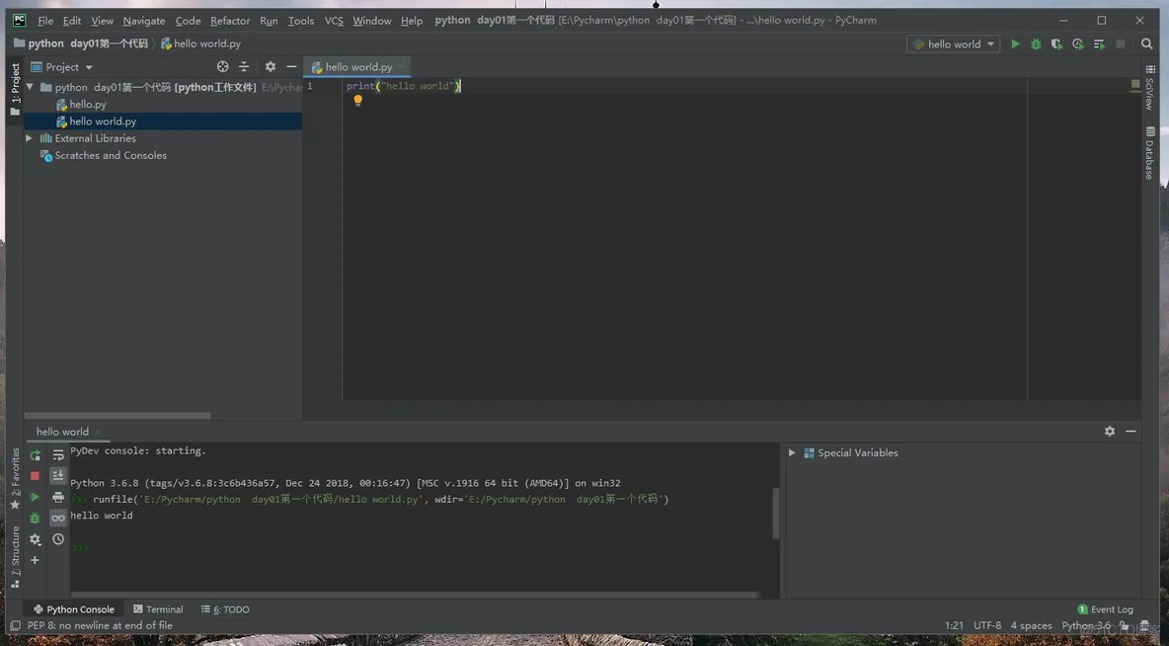Expand Special Variables node
This screenshot has width=1169, height=646.
[792, 452]
